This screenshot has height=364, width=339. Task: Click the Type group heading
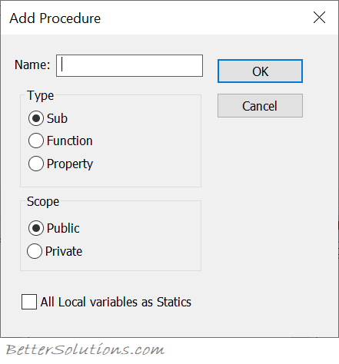click(41, 96)
